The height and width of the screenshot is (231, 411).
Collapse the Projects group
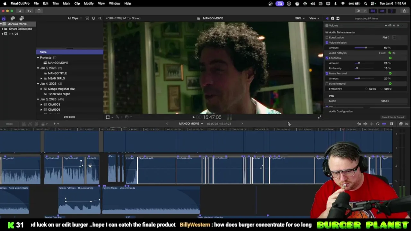click(x=38, y=58)
